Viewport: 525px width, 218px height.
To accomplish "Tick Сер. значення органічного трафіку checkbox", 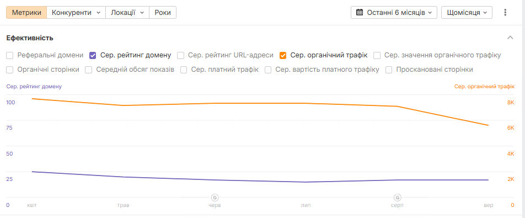I will (377, 55).
